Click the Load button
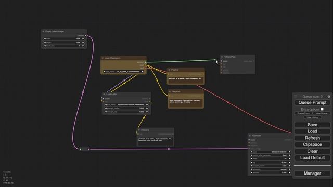Image resolution: width=333 pixels, height=187 pixels. [312, 131]
